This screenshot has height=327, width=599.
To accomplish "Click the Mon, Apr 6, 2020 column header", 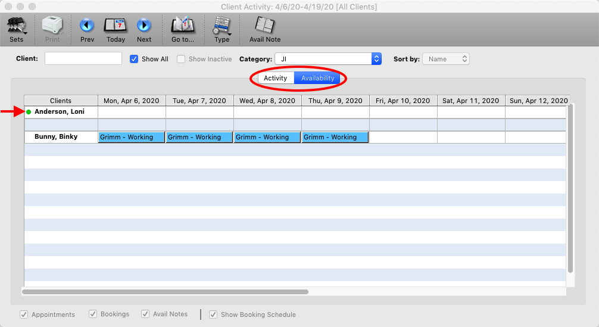I will 132,101.
